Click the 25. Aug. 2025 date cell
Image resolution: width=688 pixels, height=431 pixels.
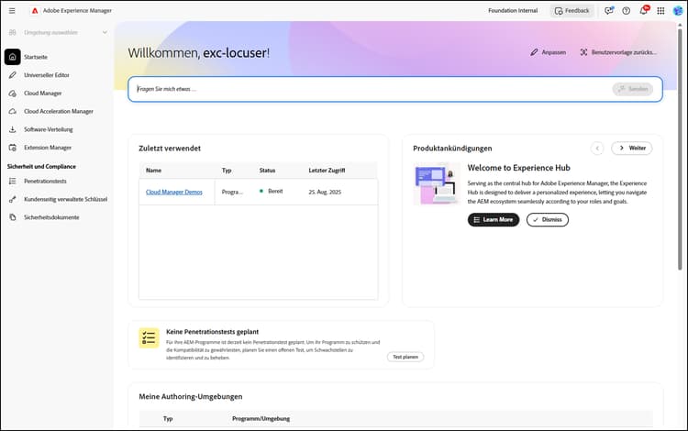325,192
